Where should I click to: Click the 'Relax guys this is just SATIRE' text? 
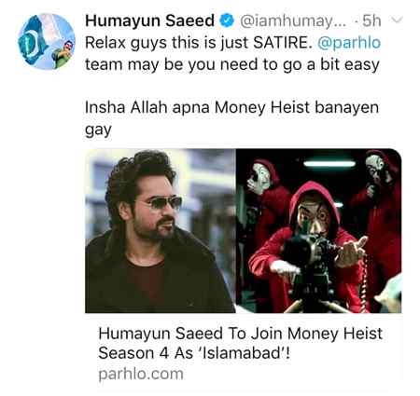[x=199, y=43]
